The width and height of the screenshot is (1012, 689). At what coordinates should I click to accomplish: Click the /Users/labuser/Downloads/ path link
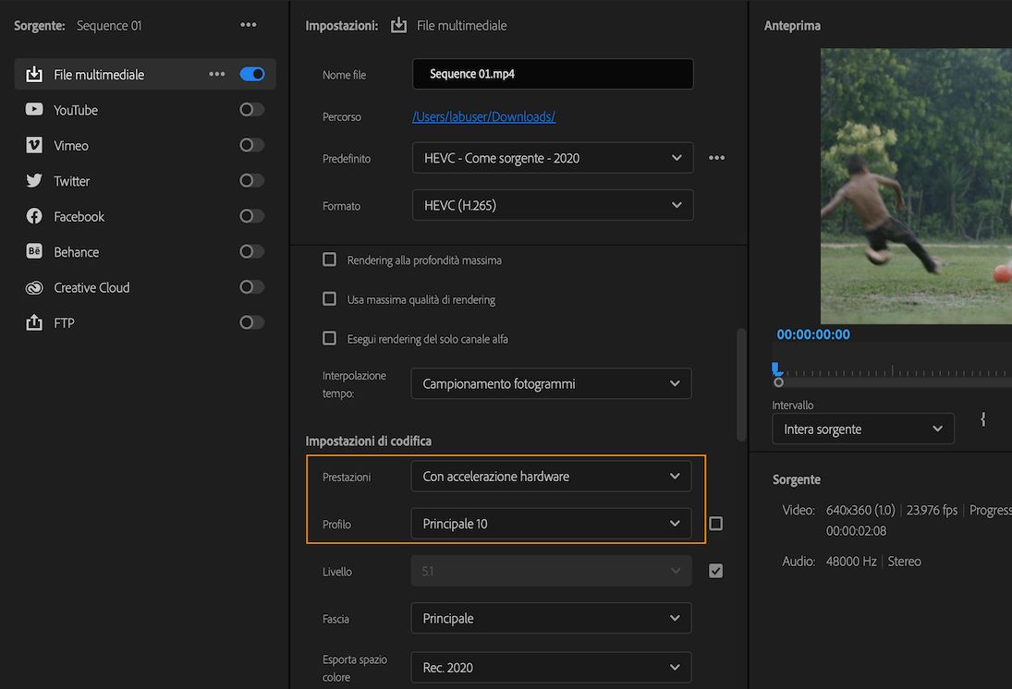[x=483, y=116]
